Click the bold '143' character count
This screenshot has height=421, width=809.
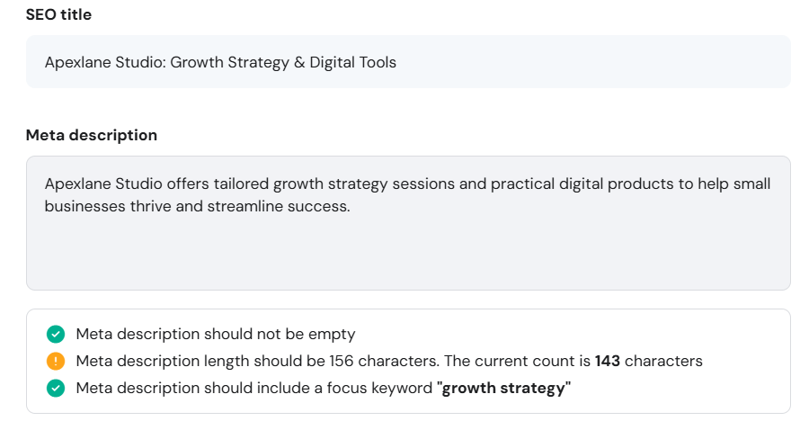[608, 361]
